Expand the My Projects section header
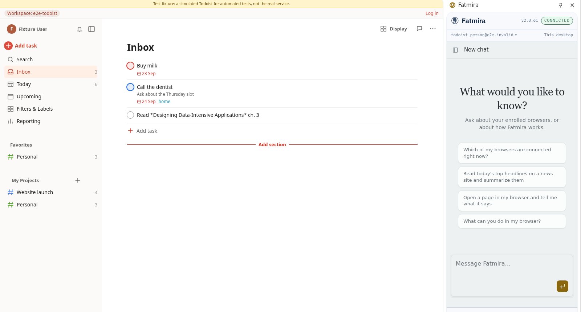The width and height of the screenshot is (581, 312). pyautogui.click(x=25, y=180)
